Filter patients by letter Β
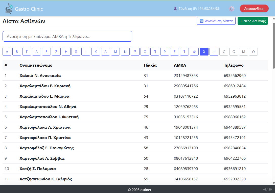Screen dimensions: 275x193 click(17, 52)
